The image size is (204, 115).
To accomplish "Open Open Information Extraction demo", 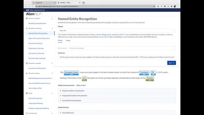I will point(39,38).
